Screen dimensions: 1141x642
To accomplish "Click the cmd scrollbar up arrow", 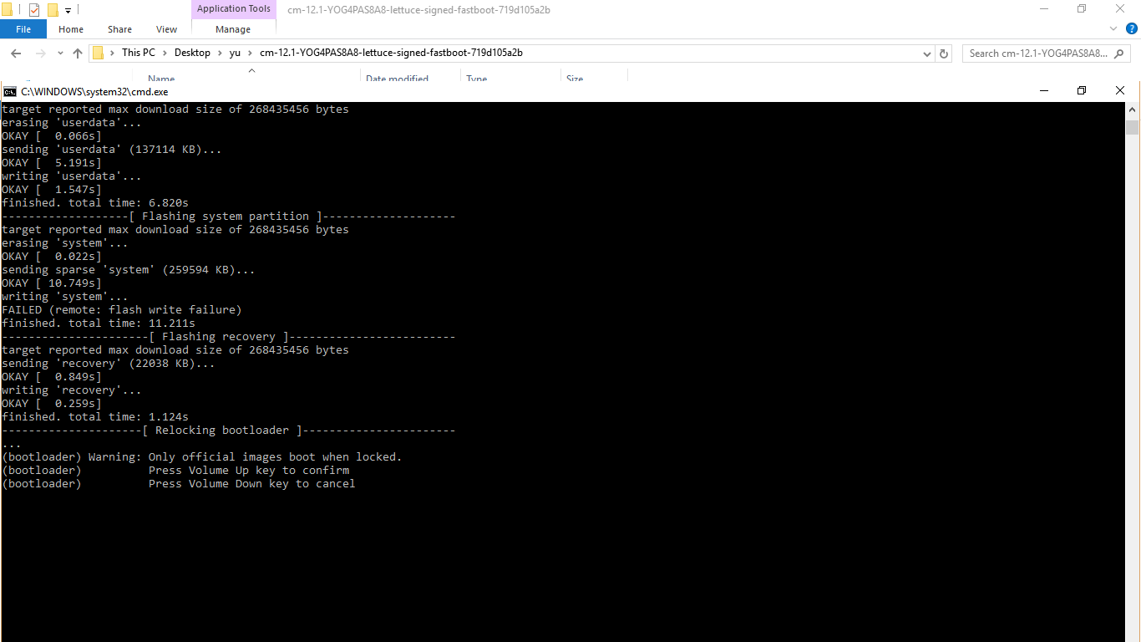I will click(x=1132, y=110).
